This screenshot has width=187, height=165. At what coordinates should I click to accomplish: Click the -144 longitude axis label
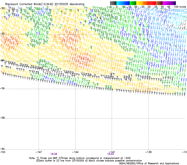point(75,152)
